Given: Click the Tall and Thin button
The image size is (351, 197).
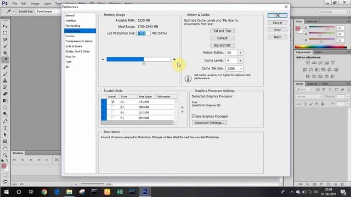Looking at the screenshot, I should (x=222, y=31).
